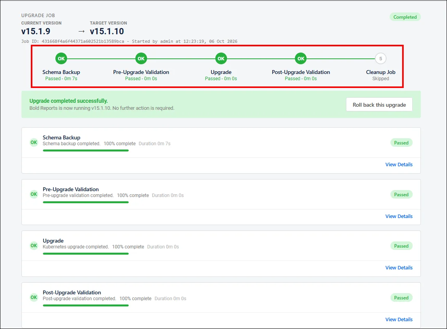Click Passed badge in Pre-Upgrade Validation card

pos(401,195)
